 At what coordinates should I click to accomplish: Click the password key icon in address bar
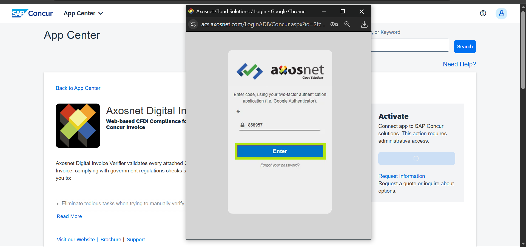pos(334,24)
